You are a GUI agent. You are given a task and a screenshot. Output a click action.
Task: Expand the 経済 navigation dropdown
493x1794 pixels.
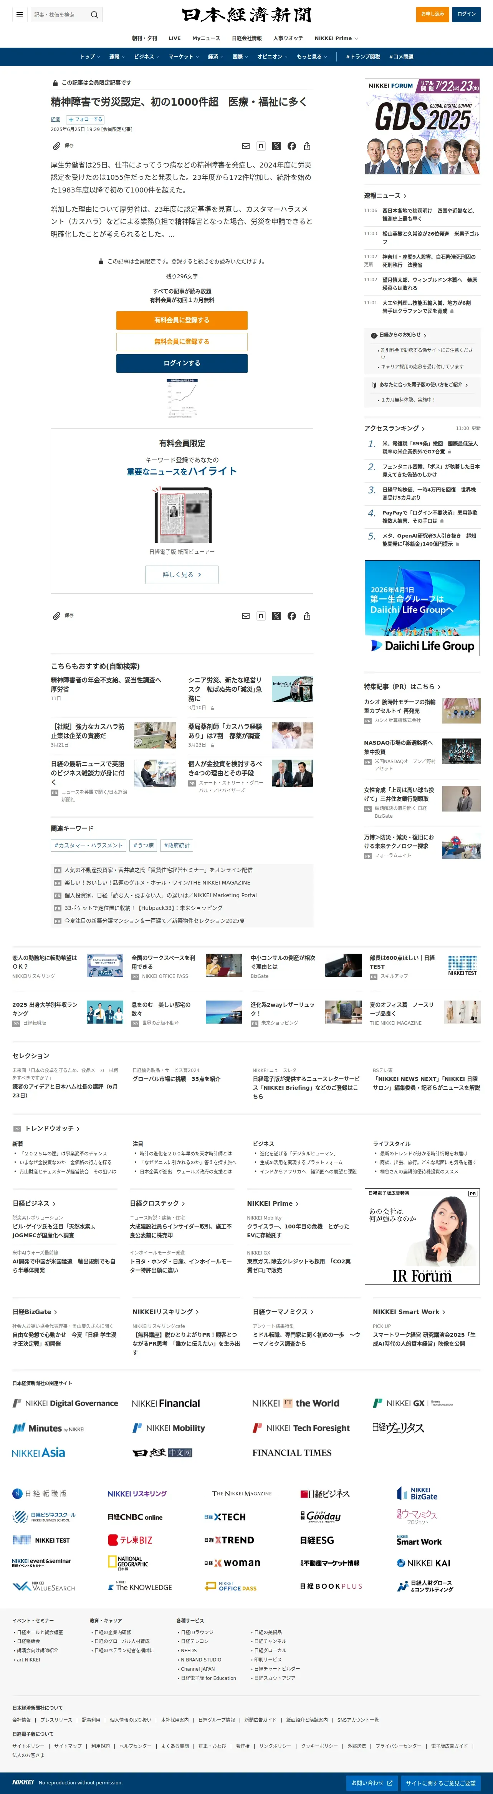click(216, 56)
